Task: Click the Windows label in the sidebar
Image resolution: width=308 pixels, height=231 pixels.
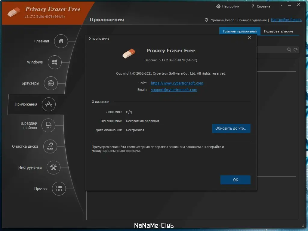Action: 35,62
